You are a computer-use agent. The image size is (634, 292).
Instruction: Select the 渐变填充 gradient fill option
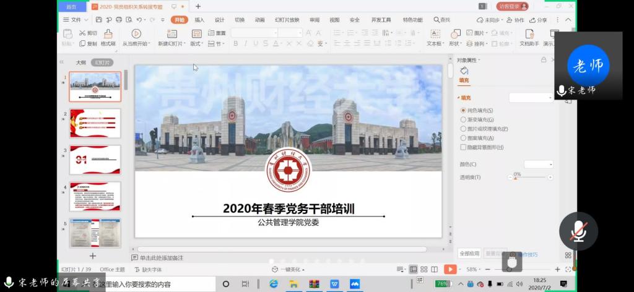coord(464,119)
